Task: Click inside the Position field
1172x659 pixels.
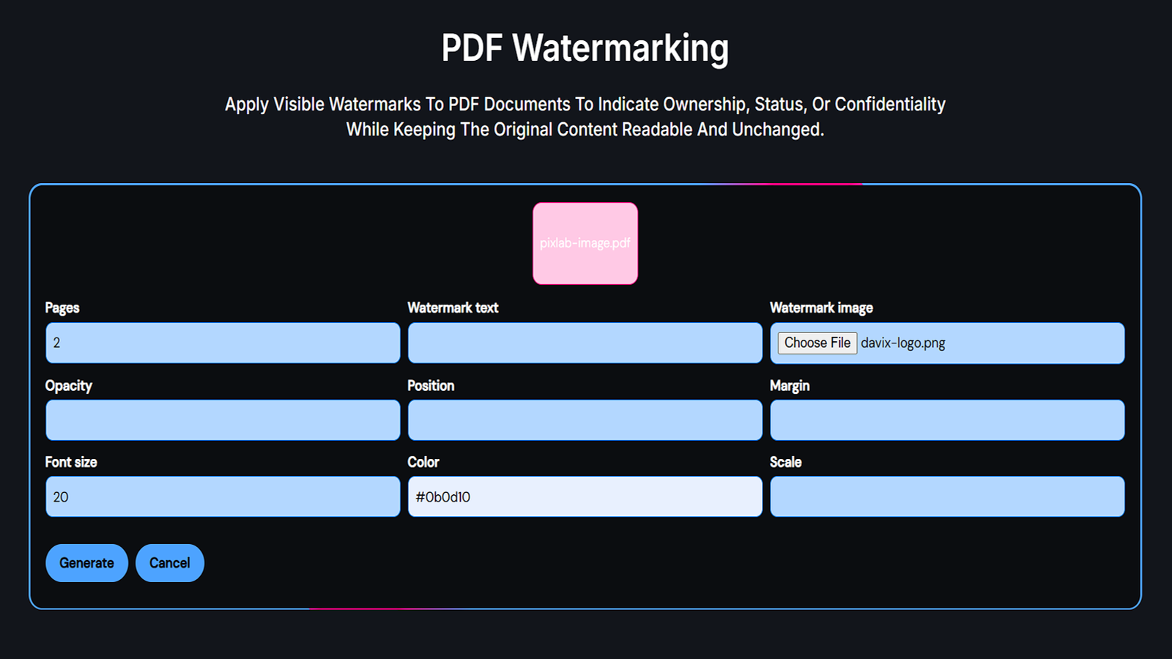Action: 584,420
